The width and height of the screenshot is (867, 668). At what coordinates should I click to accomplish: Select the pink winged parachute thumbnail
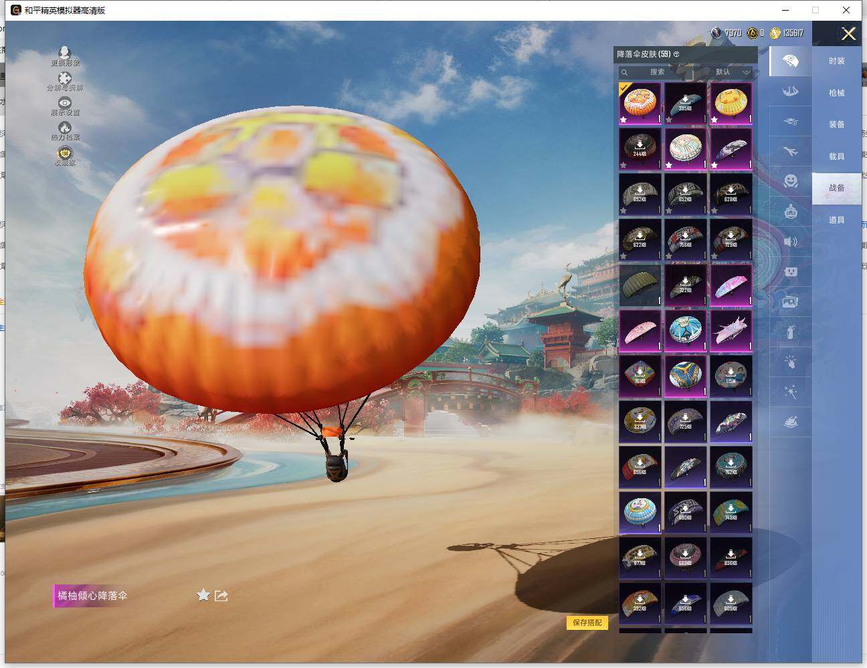pyautogui.click(x=731, y=331)
